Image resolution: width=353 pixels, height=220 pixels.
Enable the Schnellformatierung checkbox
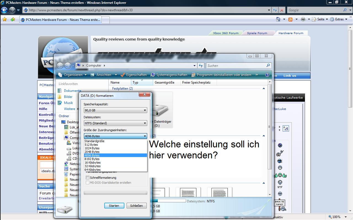[x=88, y=178]
